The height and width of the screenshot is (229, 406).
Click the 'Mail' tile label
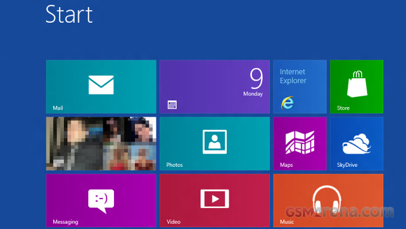pyautogui.click(x=58, y=108)
